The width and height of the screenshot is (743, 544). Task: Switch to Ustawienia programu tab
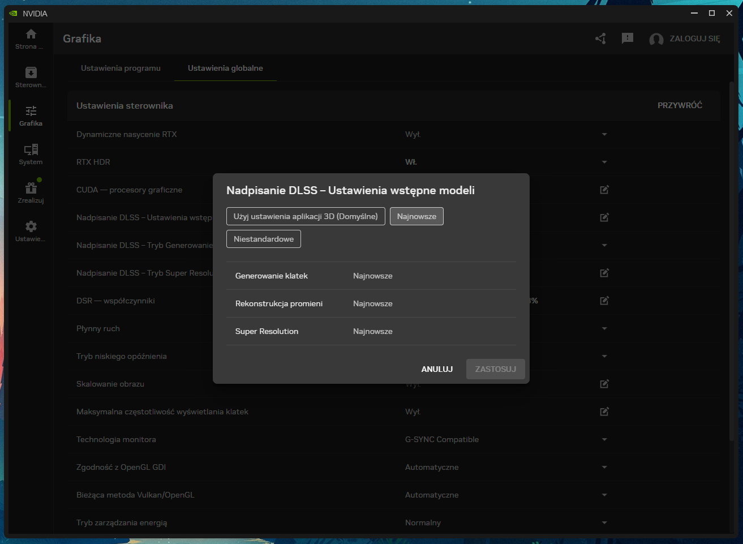tap(121, 68)
